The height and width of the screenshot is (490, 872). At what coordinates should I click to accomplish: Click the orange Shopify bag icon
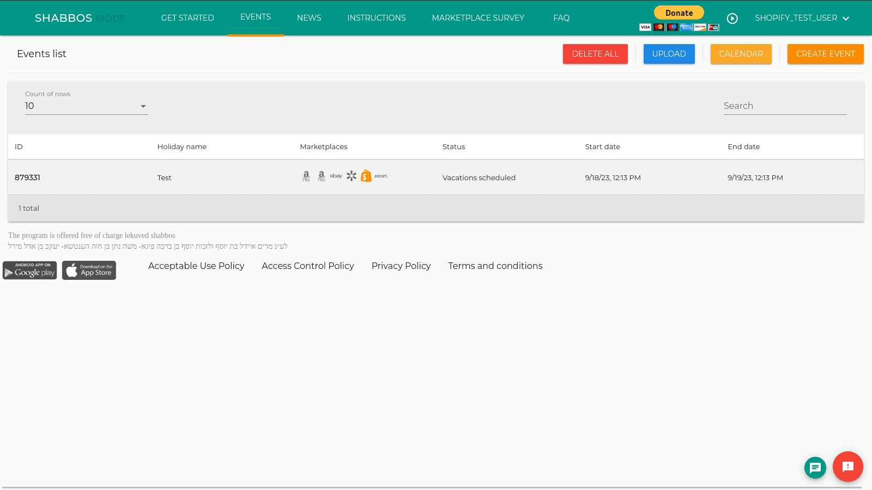point(366,176)
